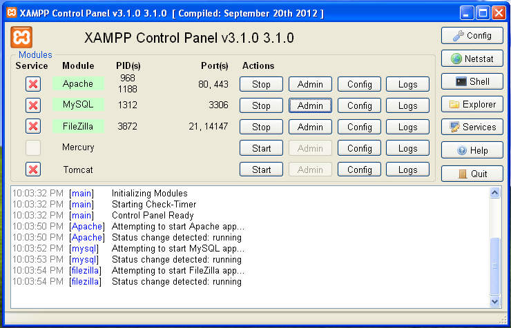511x328 pixels.
Task: Click the MySQL module label
Action: 78,104
